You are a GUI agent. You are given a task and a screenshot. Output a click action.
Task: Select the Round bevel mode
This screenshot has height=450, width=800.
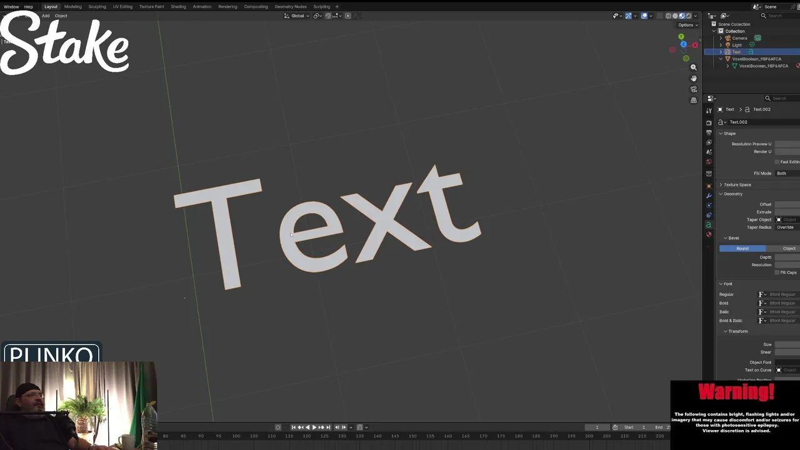[x=742, y=249]
